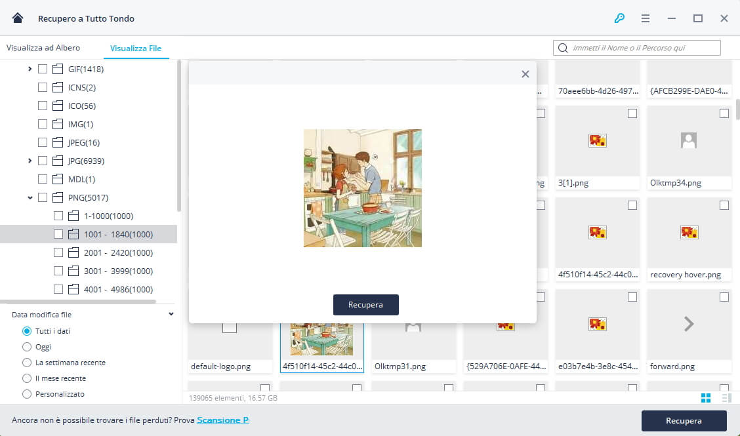Click the tree panel horizontal scrollbar
The width and height of the screenshot is (740, 436).
(78, 302)
